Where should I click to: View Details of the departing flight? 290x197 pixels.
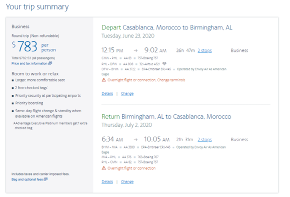(107, 94)
